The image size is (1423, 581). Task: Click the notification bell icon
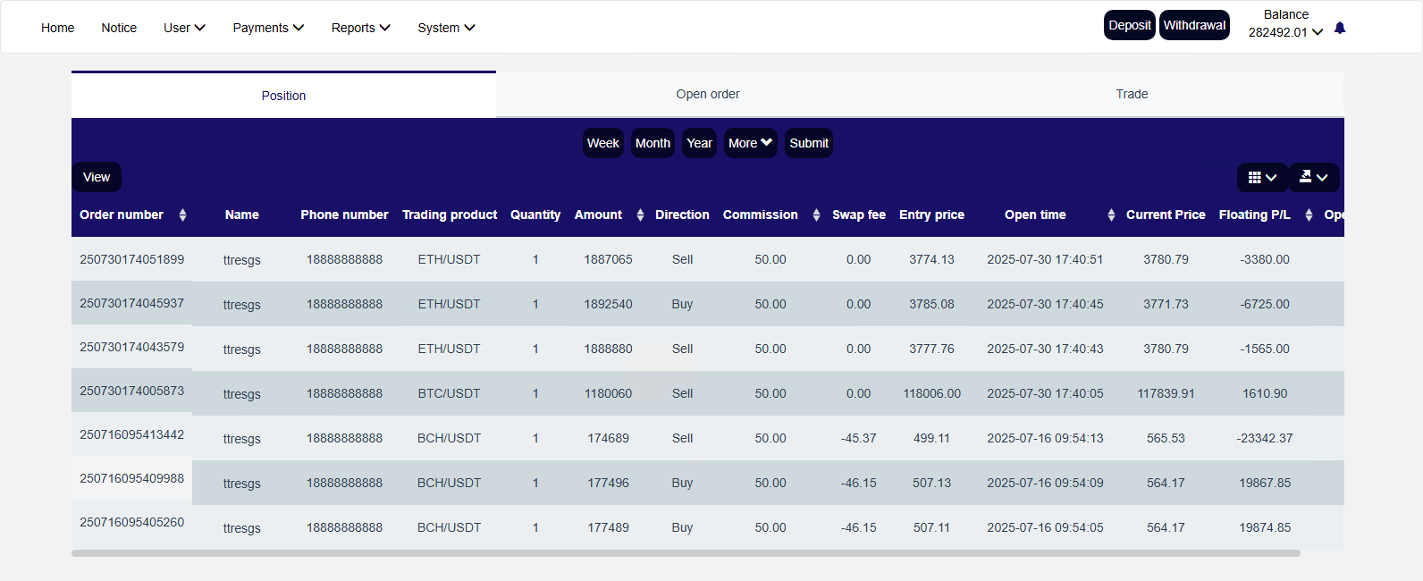1339,29
